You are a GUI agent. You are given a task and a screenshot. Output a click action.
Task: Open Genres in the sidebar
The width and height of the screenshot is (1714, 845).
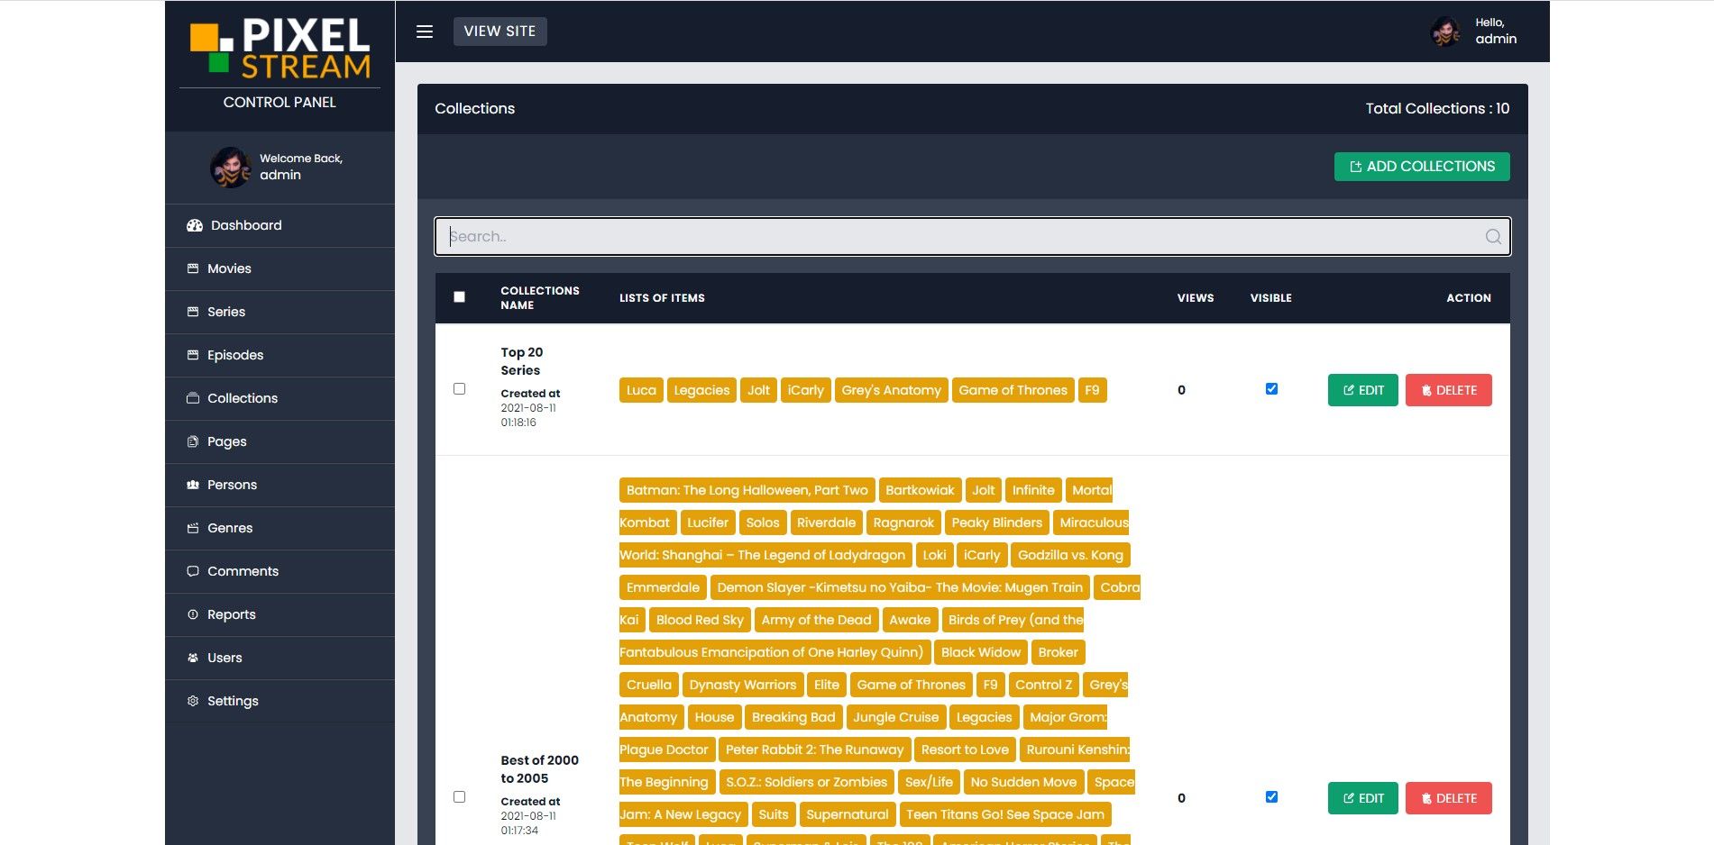pos(280,528)
